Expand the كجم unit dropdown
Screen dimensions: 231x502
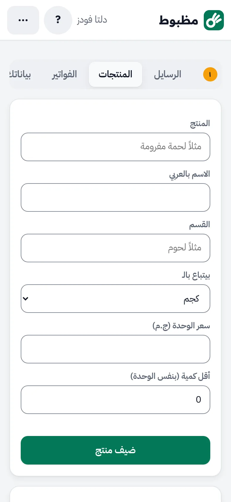(x=115, y=299)
